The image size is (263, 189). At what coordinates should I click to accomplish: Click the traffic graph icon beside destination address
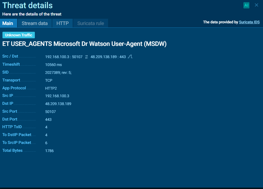[130, 57]
